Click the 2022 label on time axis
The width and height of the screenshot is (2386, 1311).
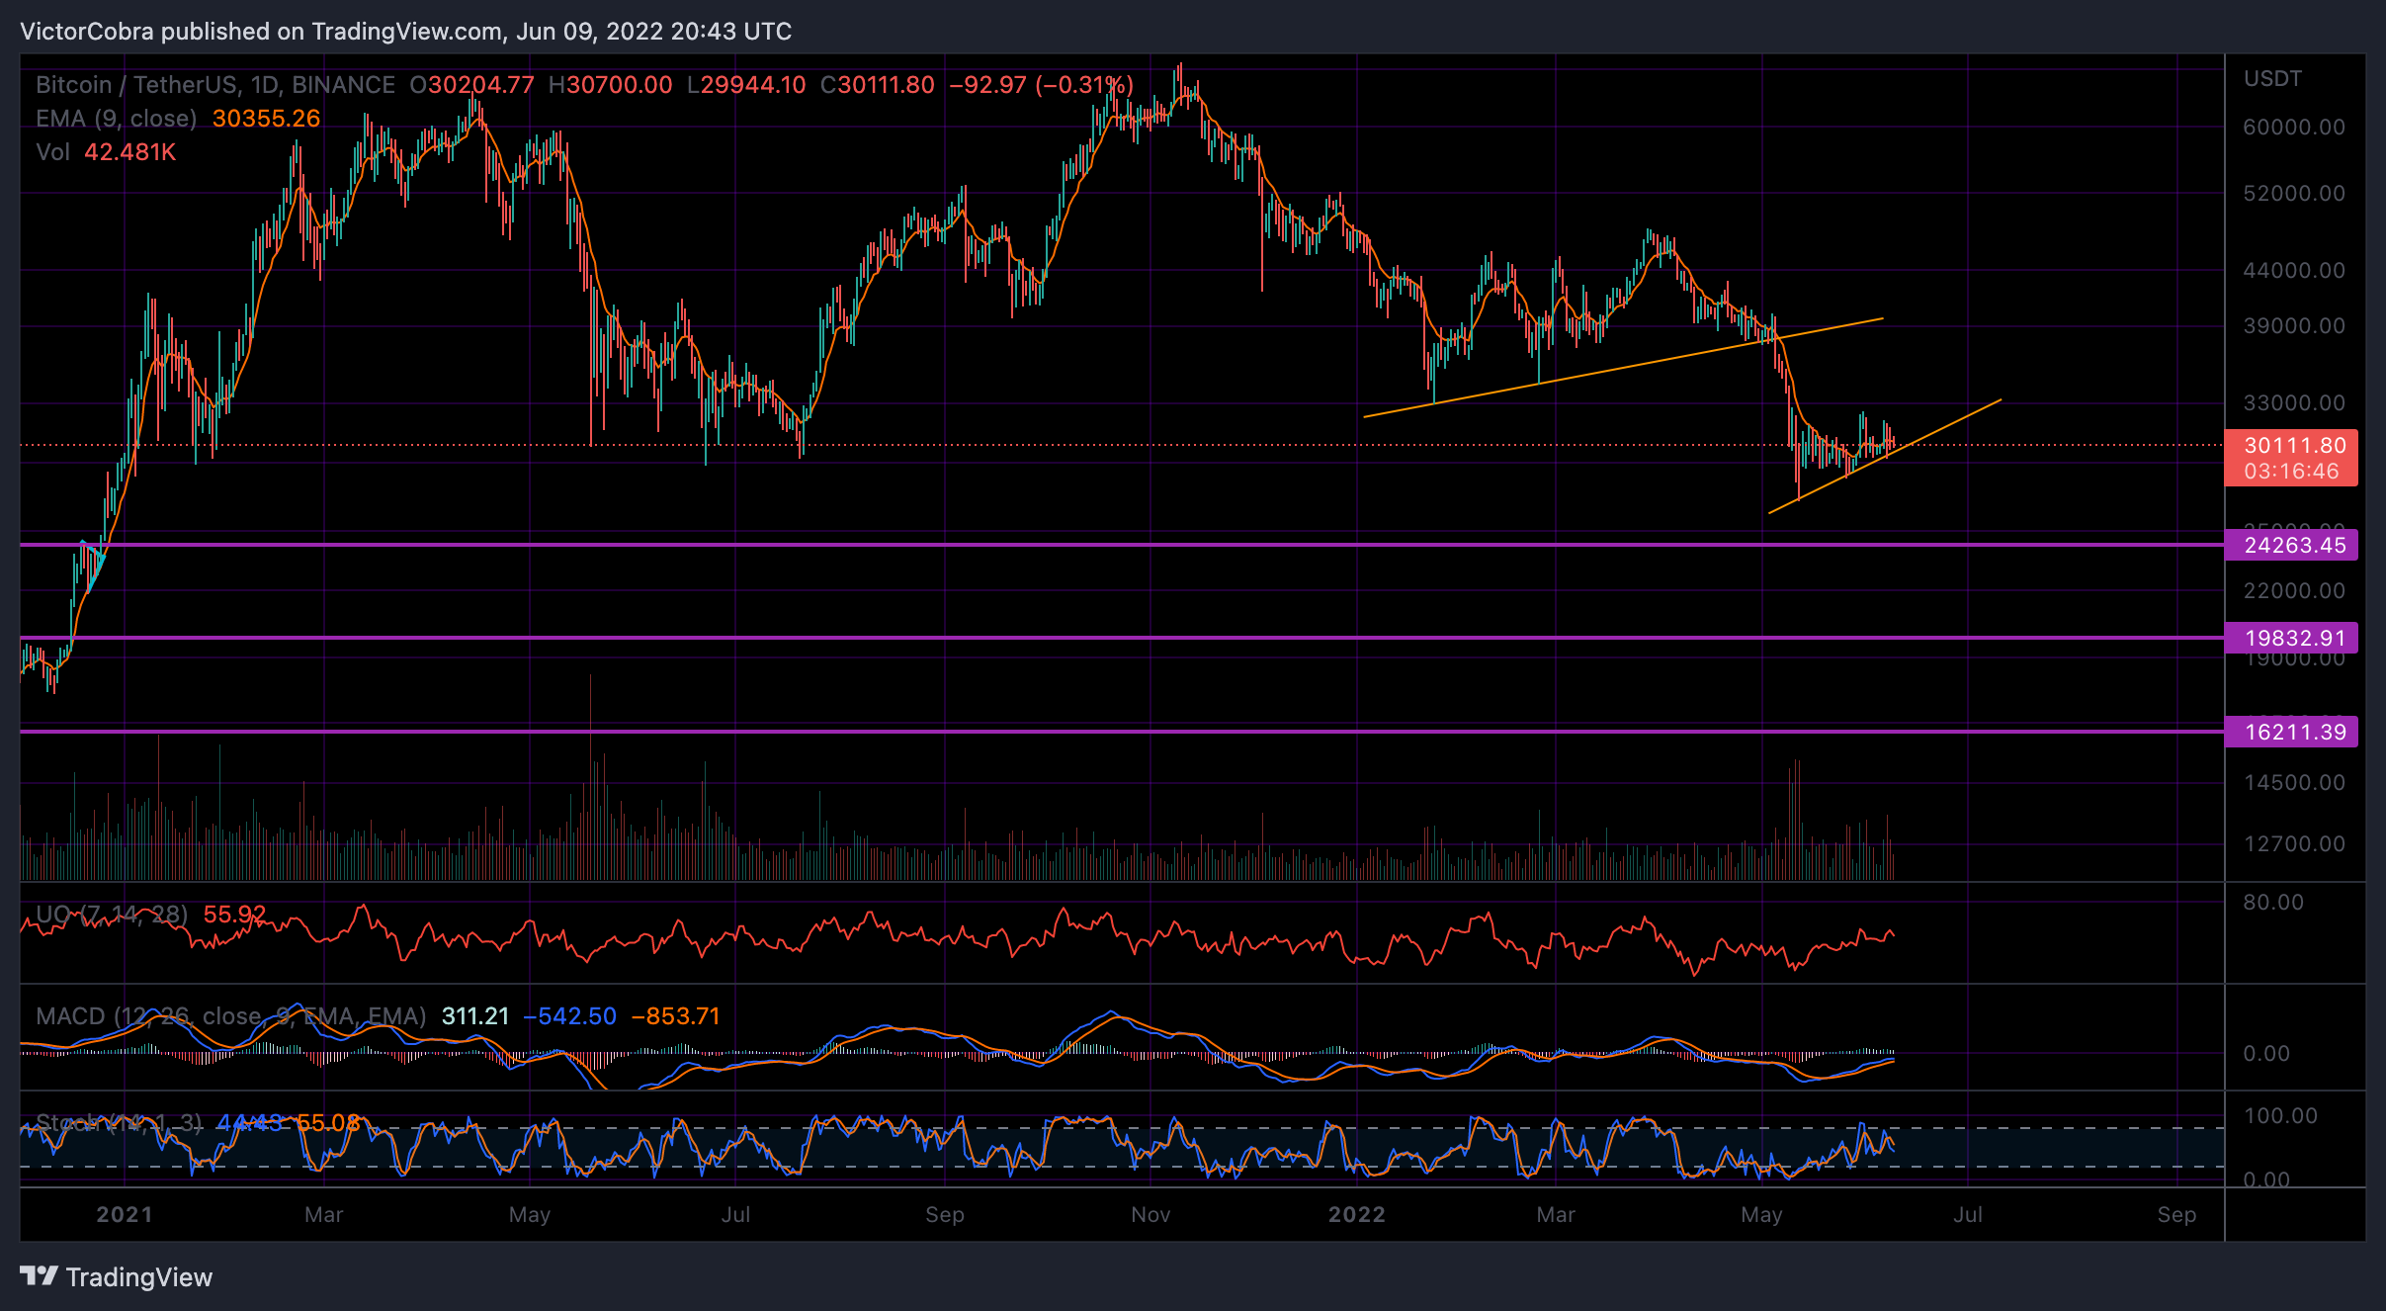tap(1356, 1214)
